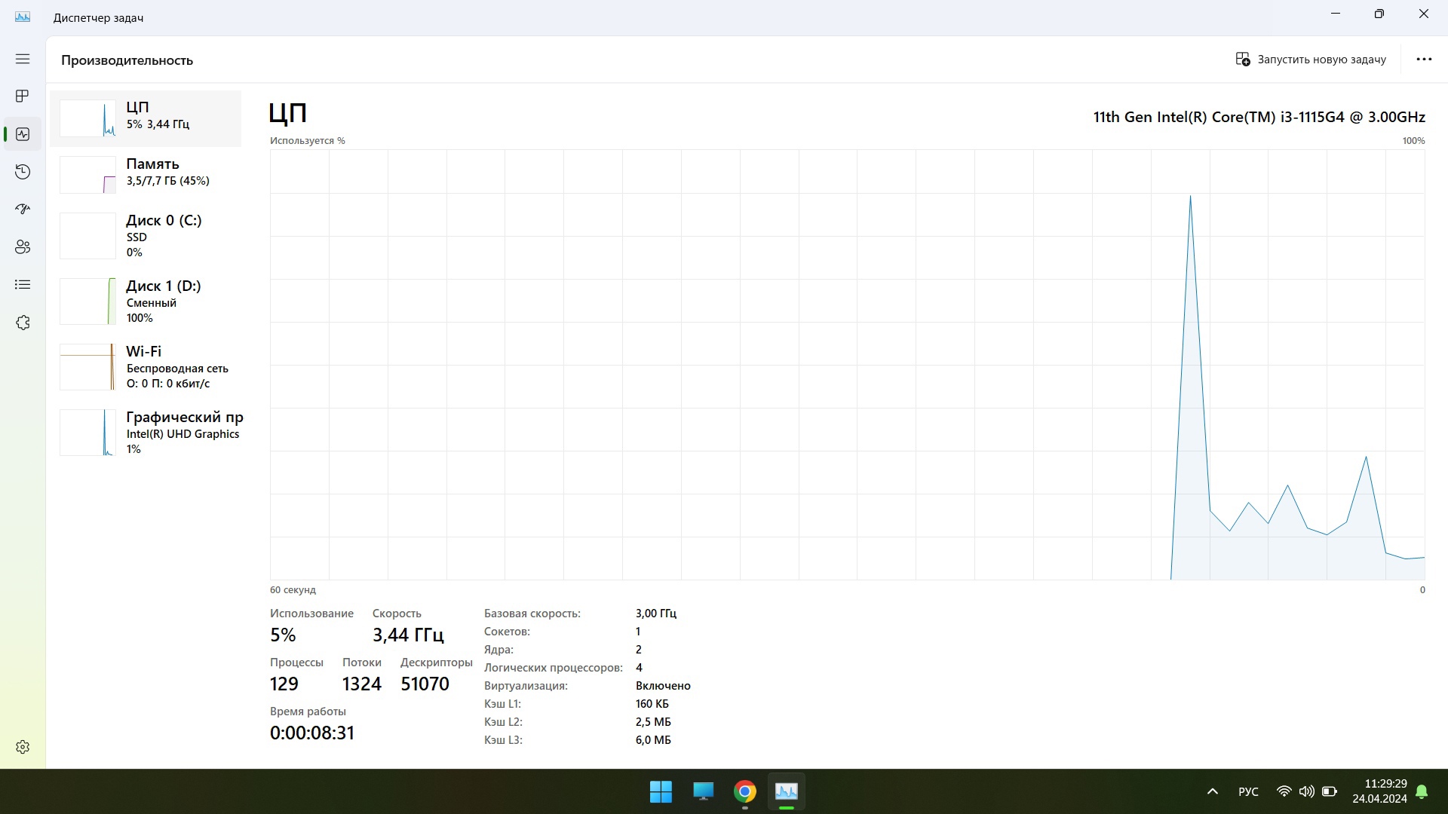Open Task Manager settings gear
The height and width of the screenshot is (814, 1448).
(23, 747)
